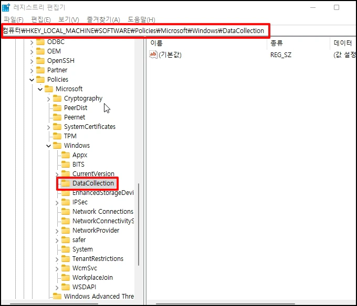Image resolution: width=357 pixels, height=306 pixels.
Task: Select the TenantRestrictions key label
Action: (98, 258)
